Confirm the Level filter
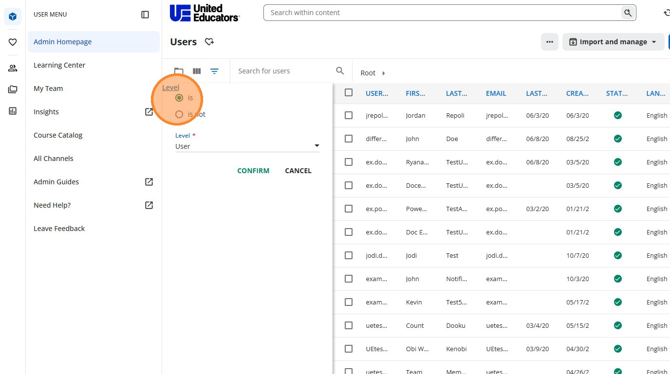Screen dimensions: 670x374 coord(253,171)
